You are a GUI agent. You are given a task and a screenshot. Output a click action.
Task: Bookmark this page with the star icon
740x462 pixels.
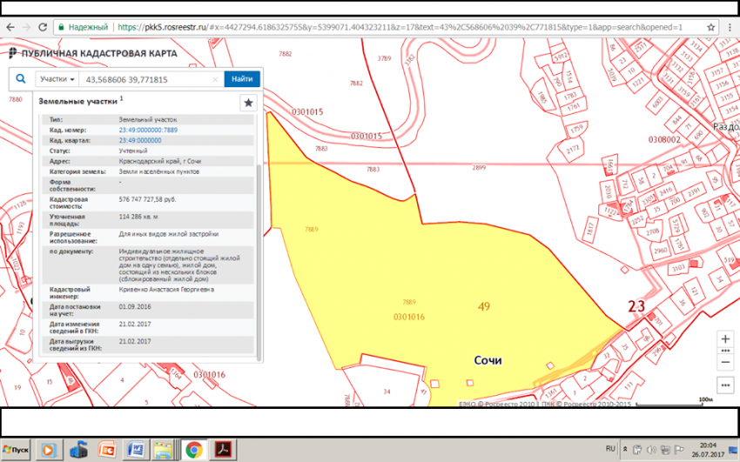click(x=710, y=27)
